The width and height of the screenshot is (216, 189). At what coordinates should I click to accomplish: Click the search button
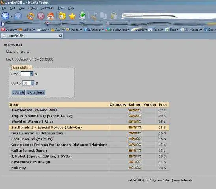coord(18,93)
